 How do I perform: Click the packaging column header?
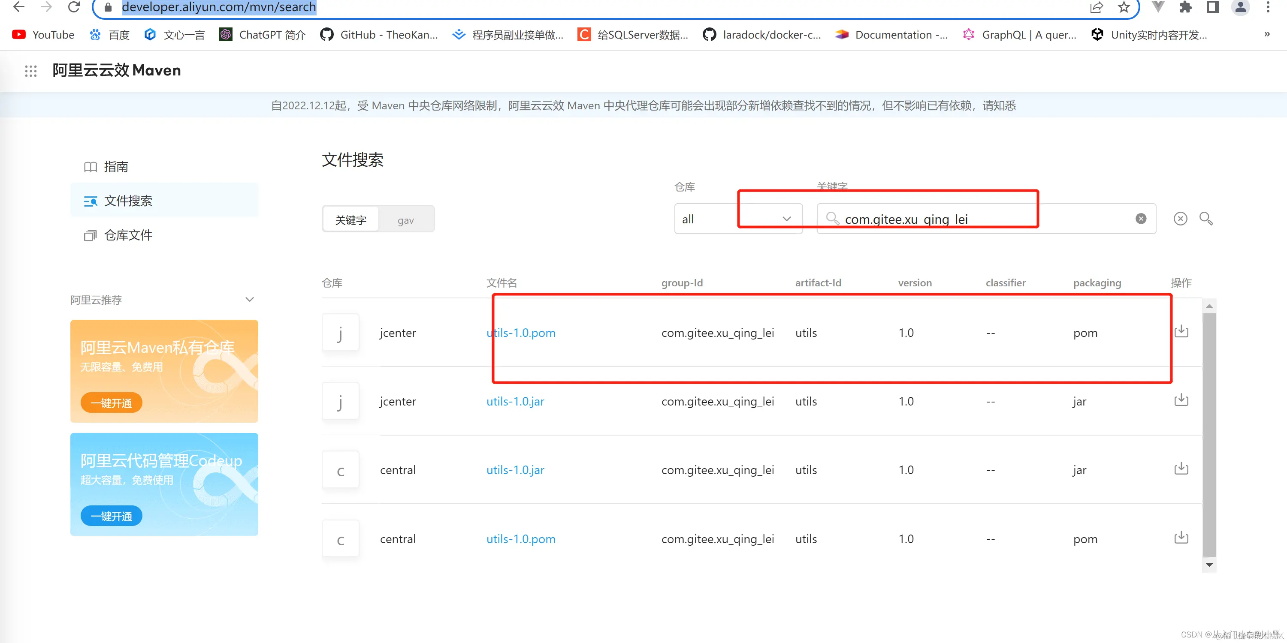pyautogui.click(x=1097, y=282)
